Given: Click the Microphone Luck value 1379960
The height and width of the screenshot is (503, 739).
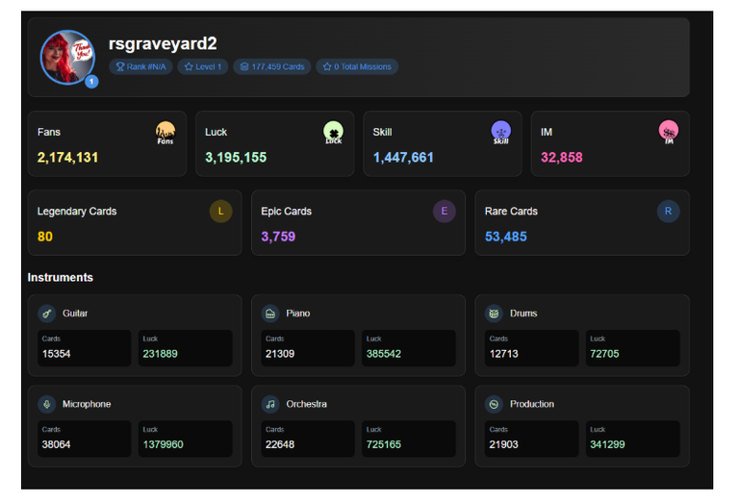Looking at the screenshot, I should click(163, 444).
